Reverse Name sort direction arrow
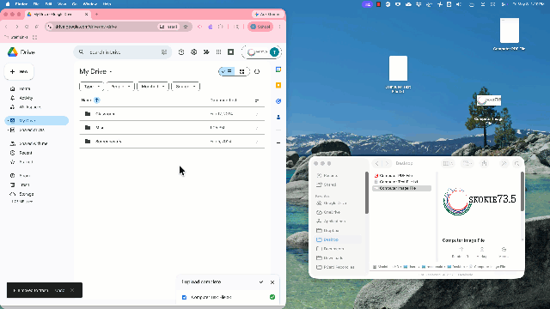550x309 pixels. 97,100
